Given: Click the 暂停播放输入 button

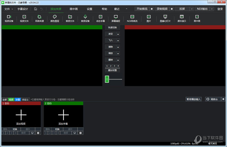Looking at the screenshot, I should point(194,99).
